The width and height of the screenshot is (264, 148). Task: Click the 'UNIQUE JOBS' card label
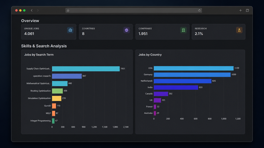point(31,29)
